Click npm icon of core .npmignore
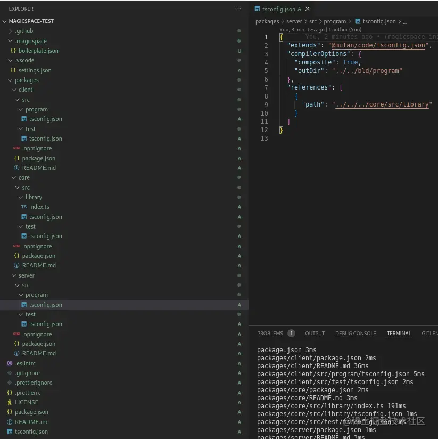Image resolution: width=438 pixels, height=439 pixels. click(x=17, y=246)
